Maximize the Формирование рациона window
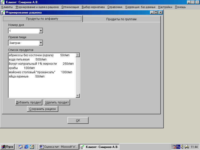Screen dimensions: 200x150 pos(156,12)
